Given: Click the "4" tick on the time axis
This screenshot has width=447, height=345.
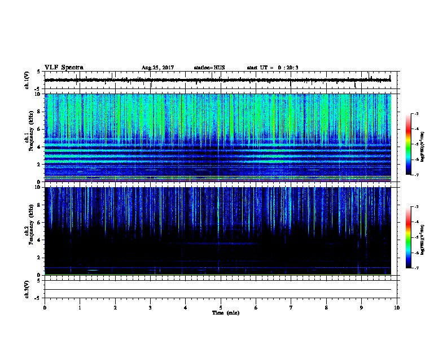Looking at the screenshot, I should (x=186, y=308).
